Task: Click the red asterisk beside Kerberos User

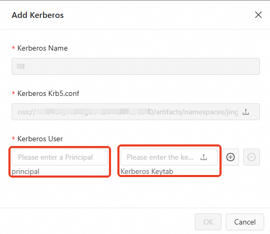Action: pos(13,138)
